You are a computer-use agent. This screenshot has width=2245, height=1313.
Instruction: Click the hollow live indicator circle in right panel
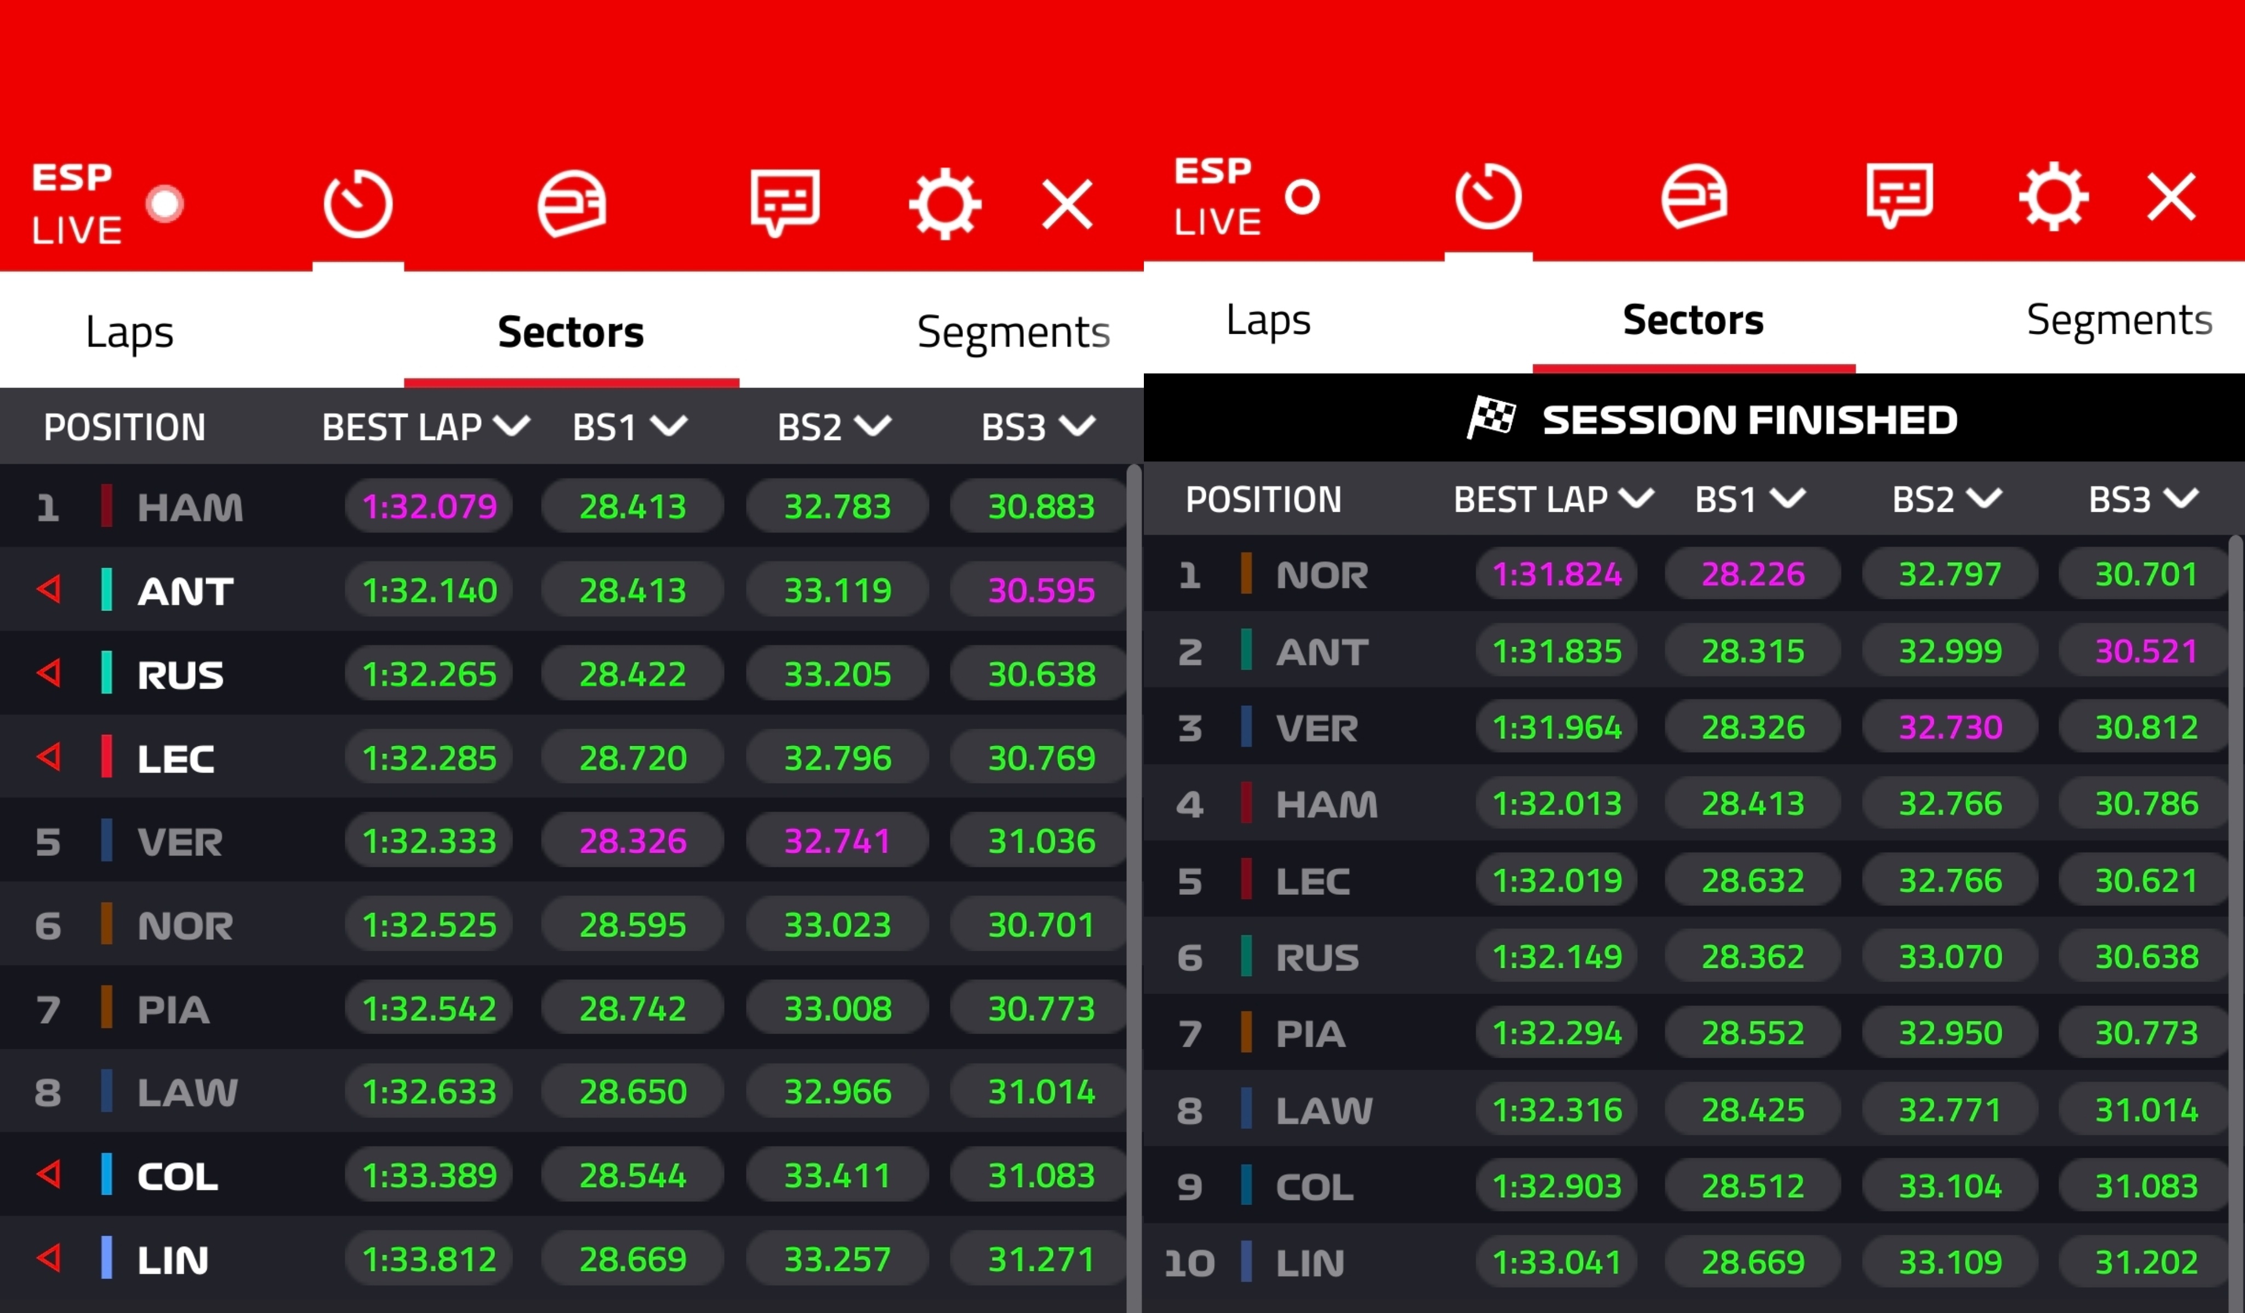(x=1302, y=196)
